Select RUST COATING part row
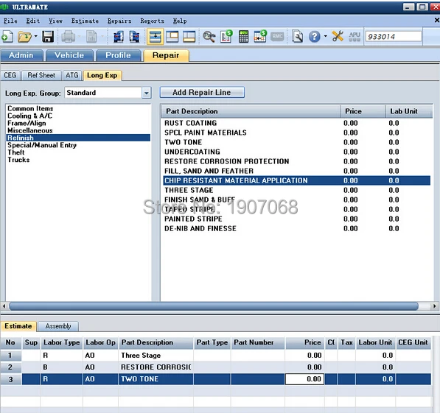This screenshot has height=413, width=440. 296,123
